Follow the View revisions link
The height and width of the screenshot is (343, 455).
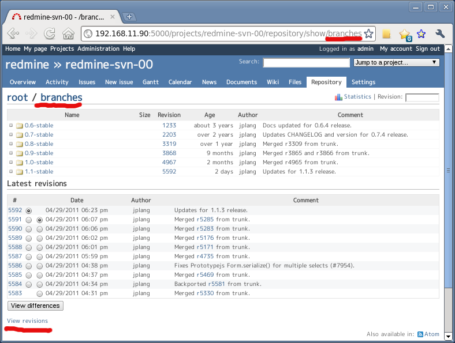27,321
